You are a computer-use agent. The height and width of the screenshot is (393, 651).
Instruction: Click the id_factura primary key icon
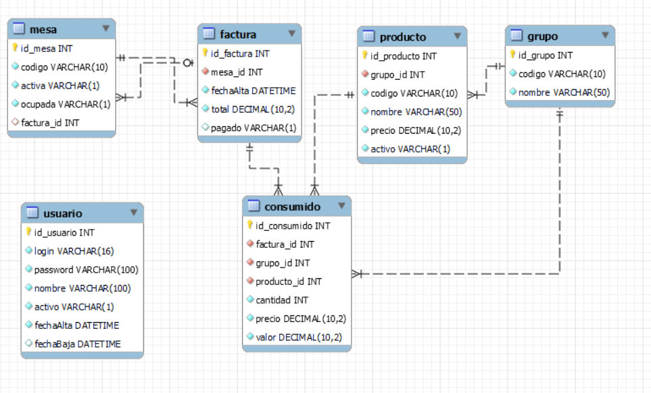click(206, 53)
